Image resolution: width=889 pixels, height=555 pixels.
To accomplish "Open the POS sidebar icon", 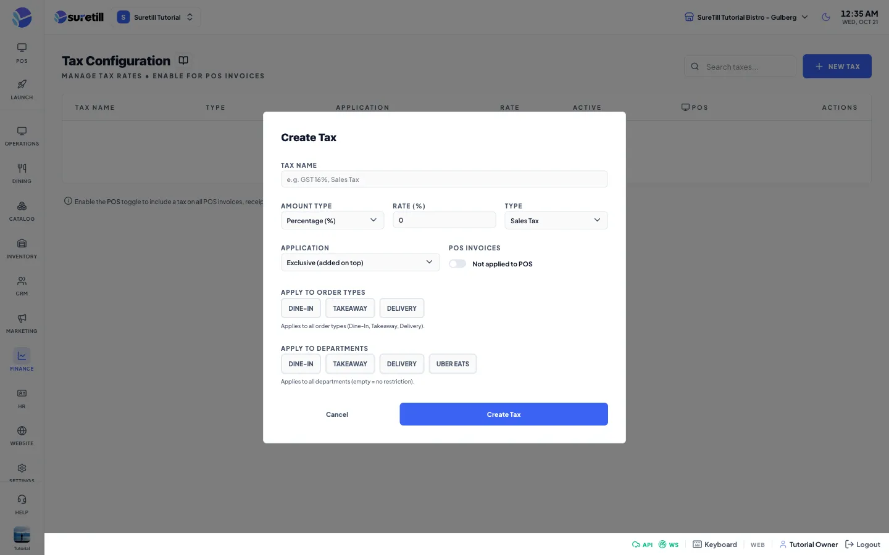I will tap(22, 47).
